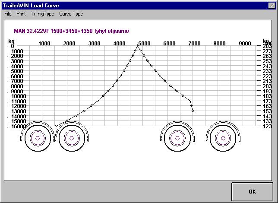
Task: Click the last right-side curve data point
Action: click(193, 111)
